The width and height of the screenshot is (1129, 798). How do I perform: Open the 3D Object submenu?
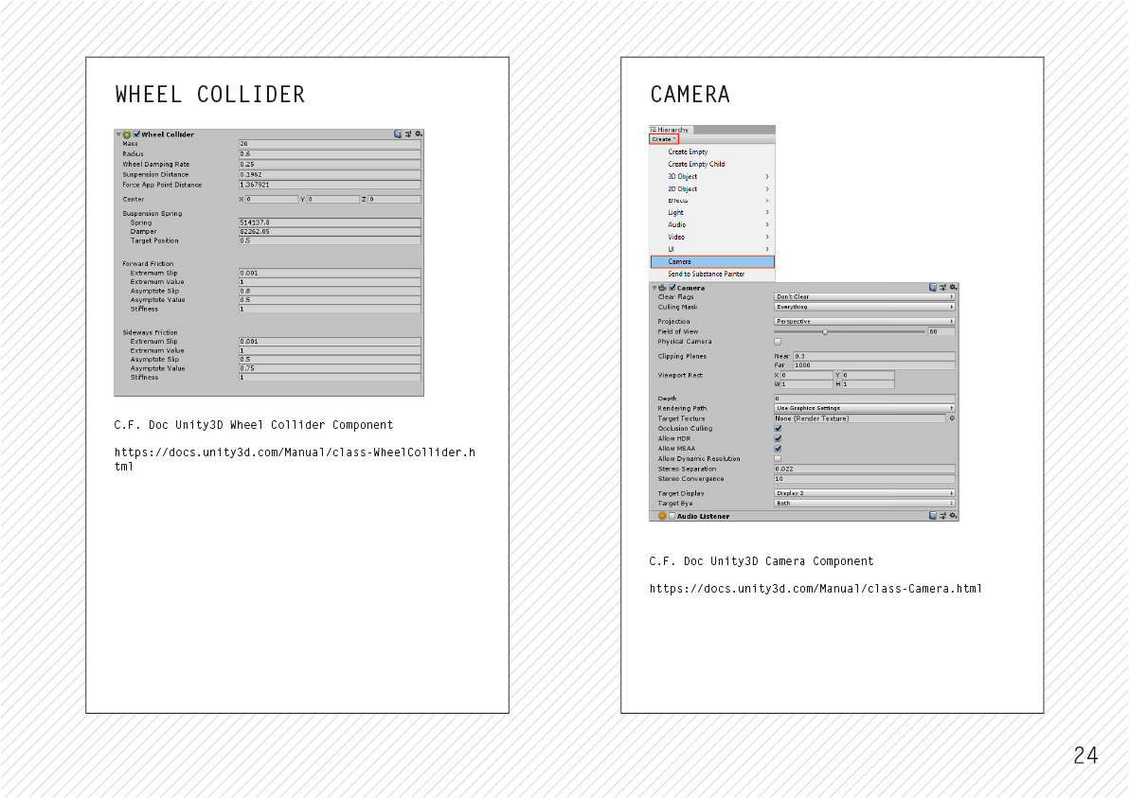tap(712, 176)
